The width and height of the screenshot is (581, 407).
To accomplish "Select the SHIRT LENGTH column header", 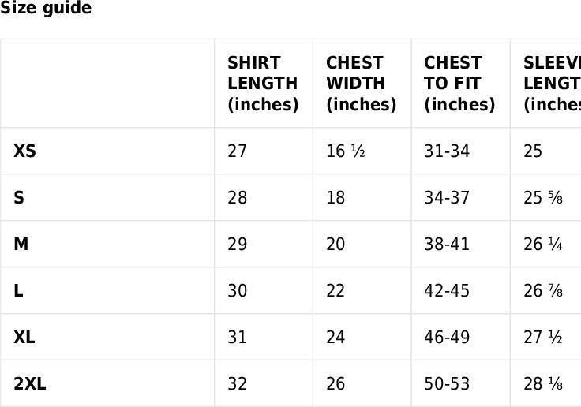I will 262,84.
